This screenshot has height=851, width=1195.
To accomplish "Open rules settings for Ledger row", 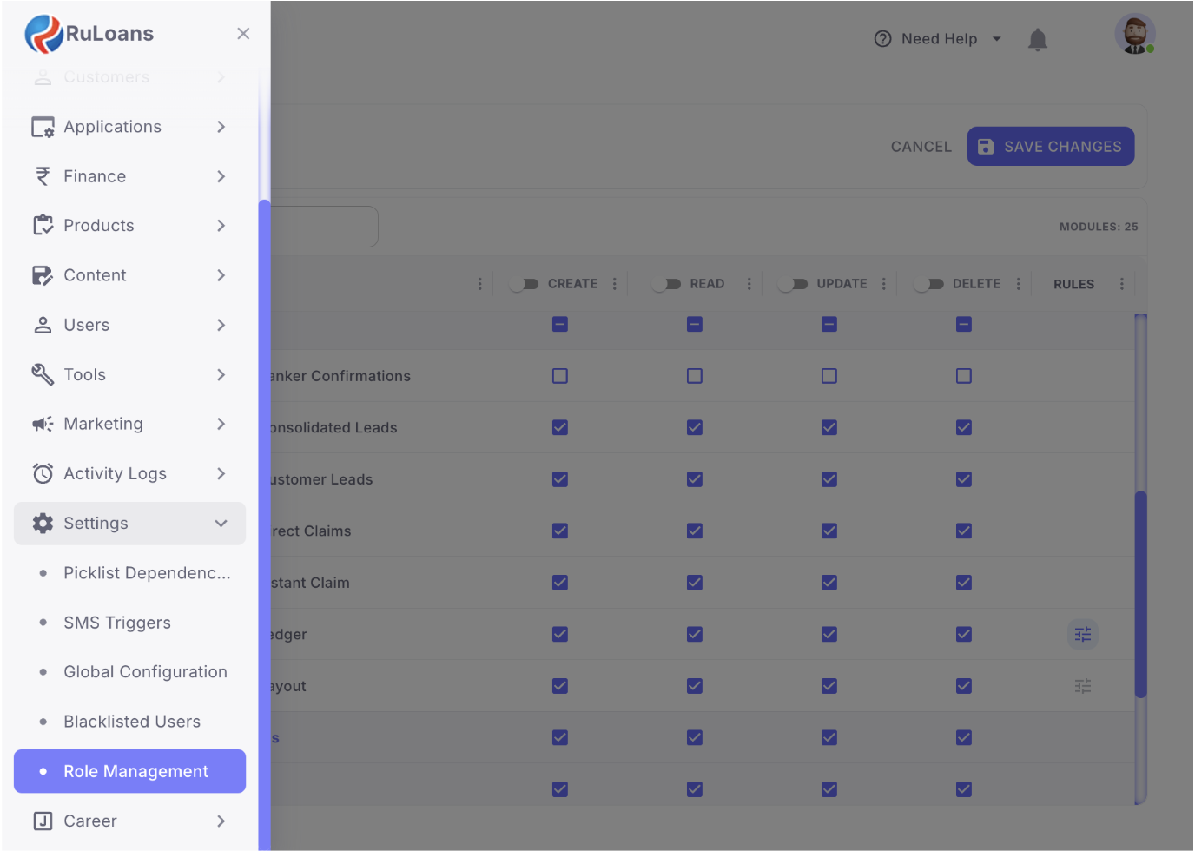I will [x=1082, y=635].
